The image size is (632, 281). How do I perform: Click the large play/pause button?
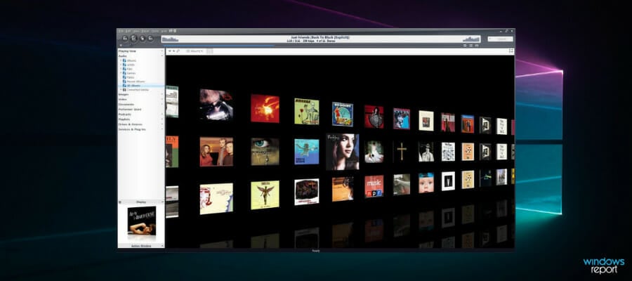(x=134, y=39)
